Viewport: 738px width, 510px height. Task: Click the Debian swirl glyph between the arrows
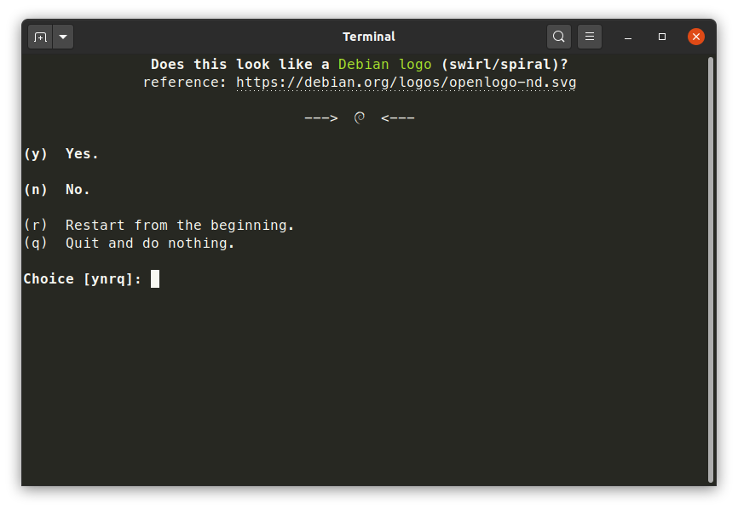(x=360, y=117)
